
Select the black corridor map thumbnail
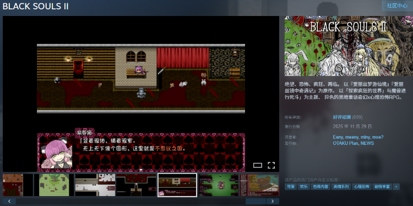point(136,185)
